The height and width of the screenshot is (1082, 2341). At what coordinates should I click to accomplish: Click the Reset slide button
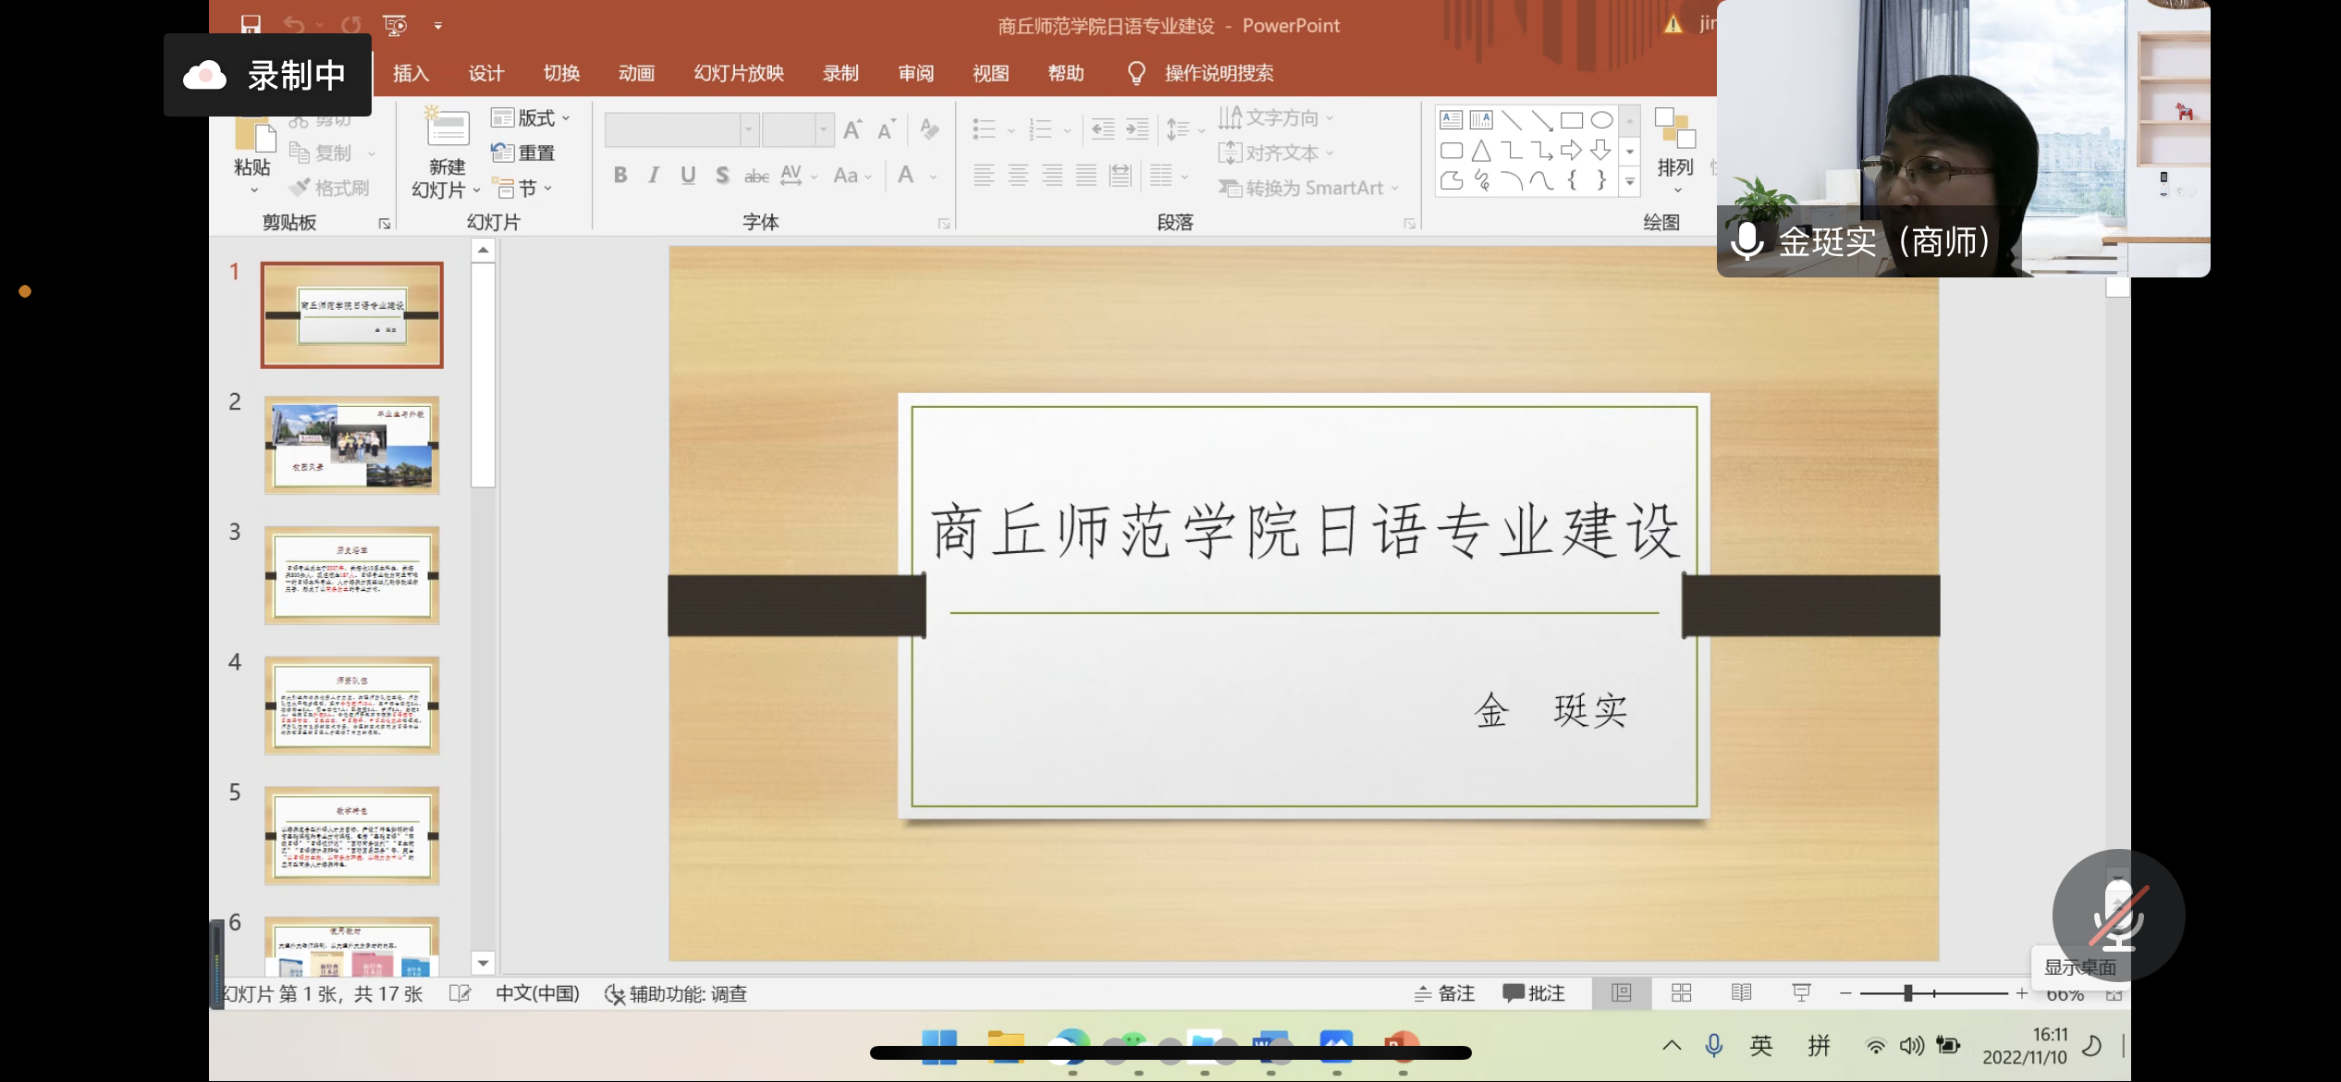524,154
